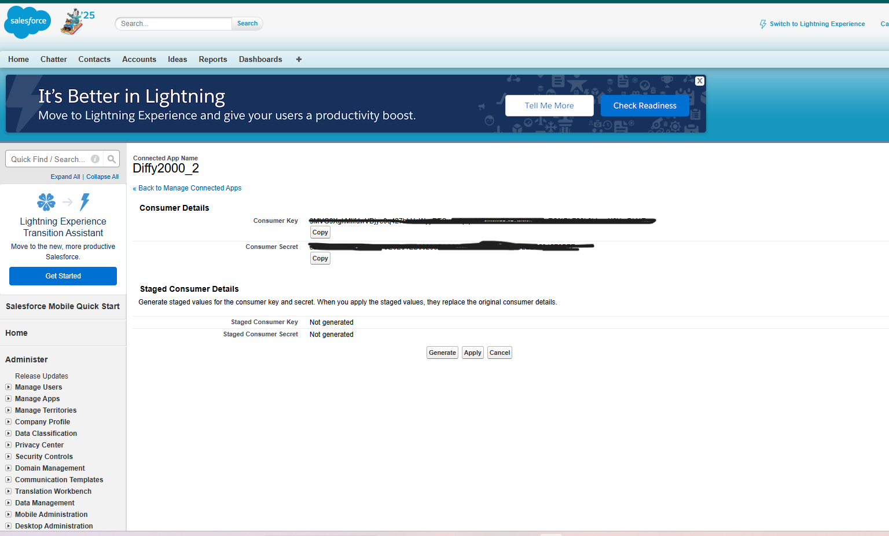Screen dimensions: 889x536
Task: Click the '25 seasonal mascot logo
Action: coord(78,22)
